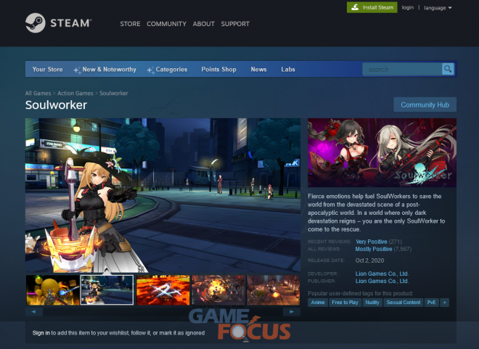Open the Lion Games developer link
This screenshot has height=349, width=479.
pyautogui.click(x=382, y=274)
